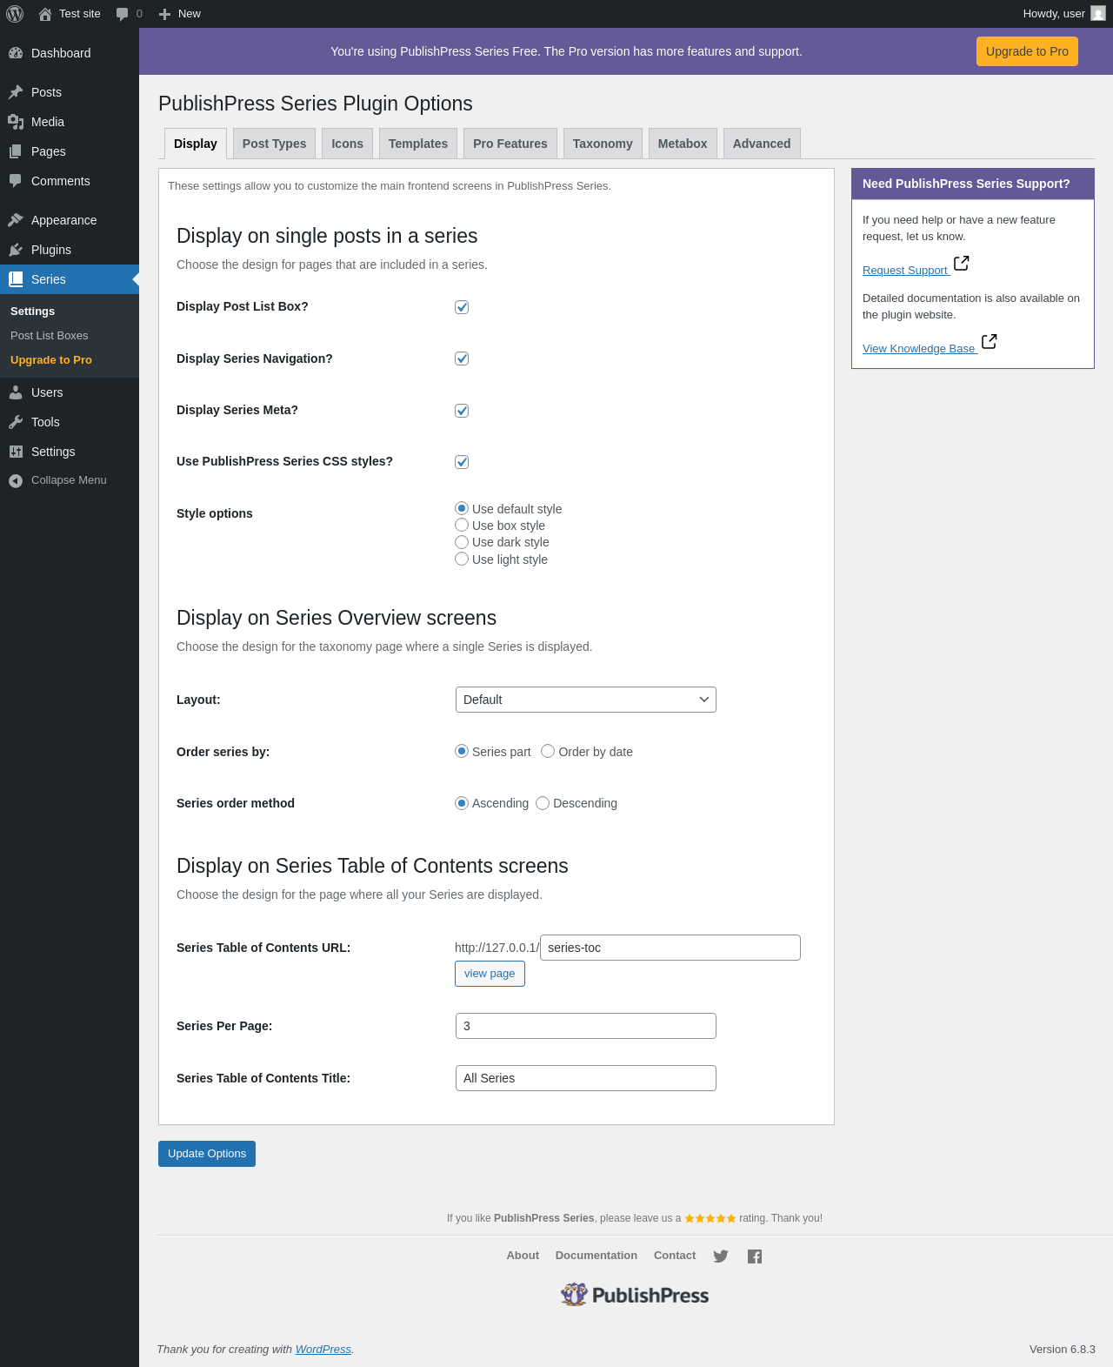Click the Dashboard gauge icon

[16, 53]
